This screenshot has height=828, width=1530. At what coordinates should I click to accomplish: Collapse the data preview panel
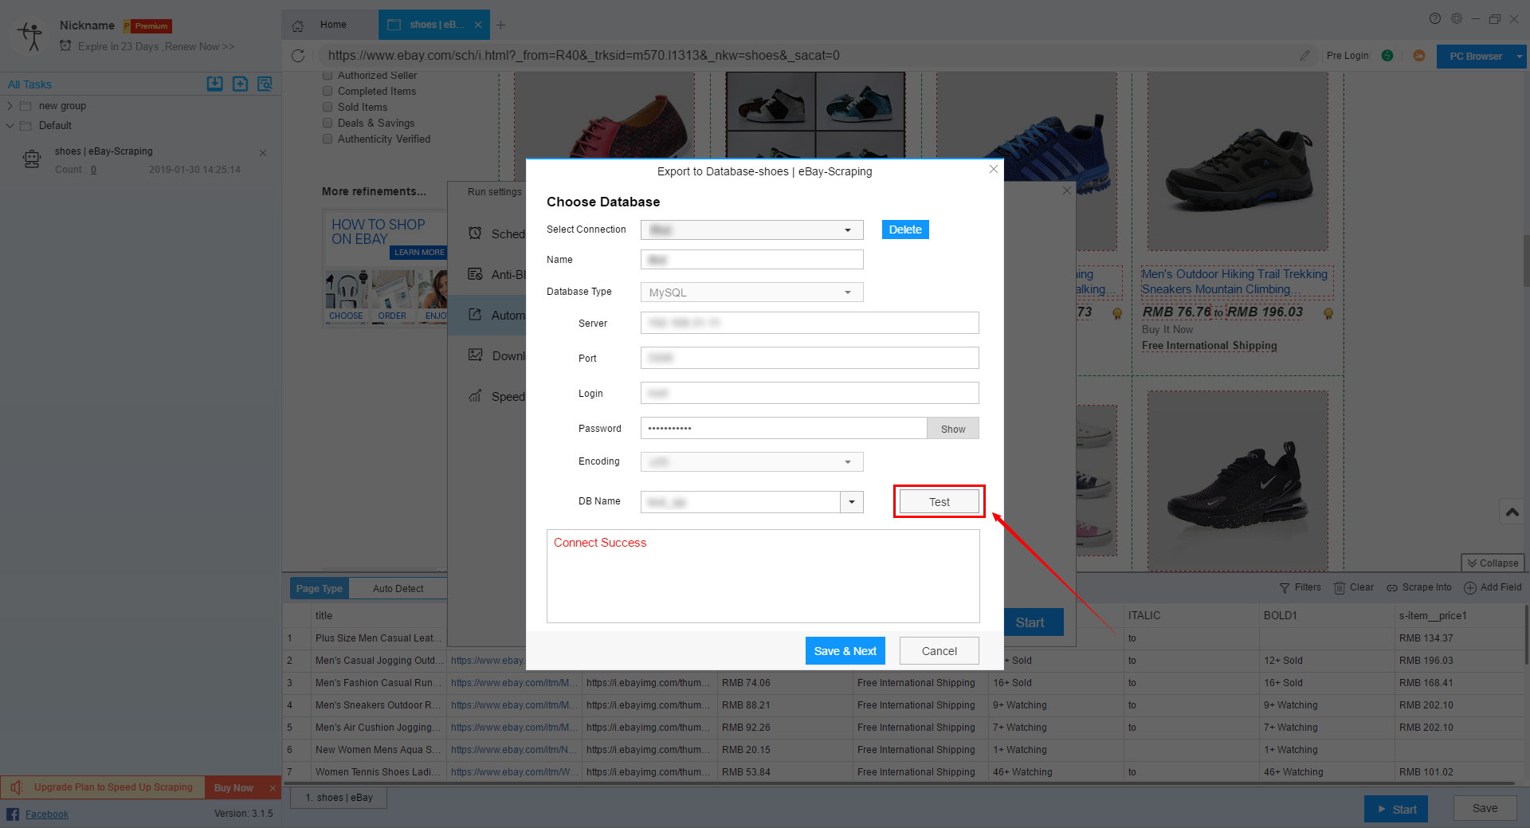pyautogui.click(x=1493, y=563)
